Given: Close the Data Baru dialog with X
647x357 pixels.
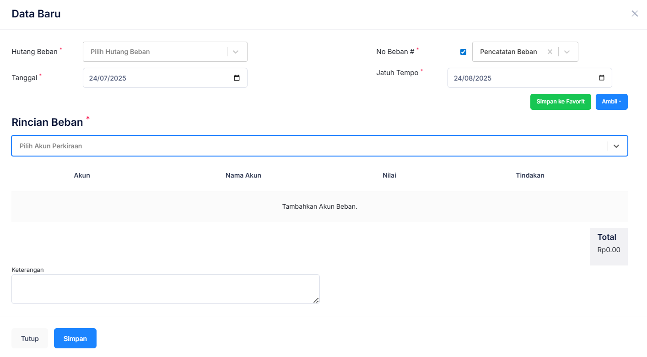Looking at the screenshot, I should (635, 14).
